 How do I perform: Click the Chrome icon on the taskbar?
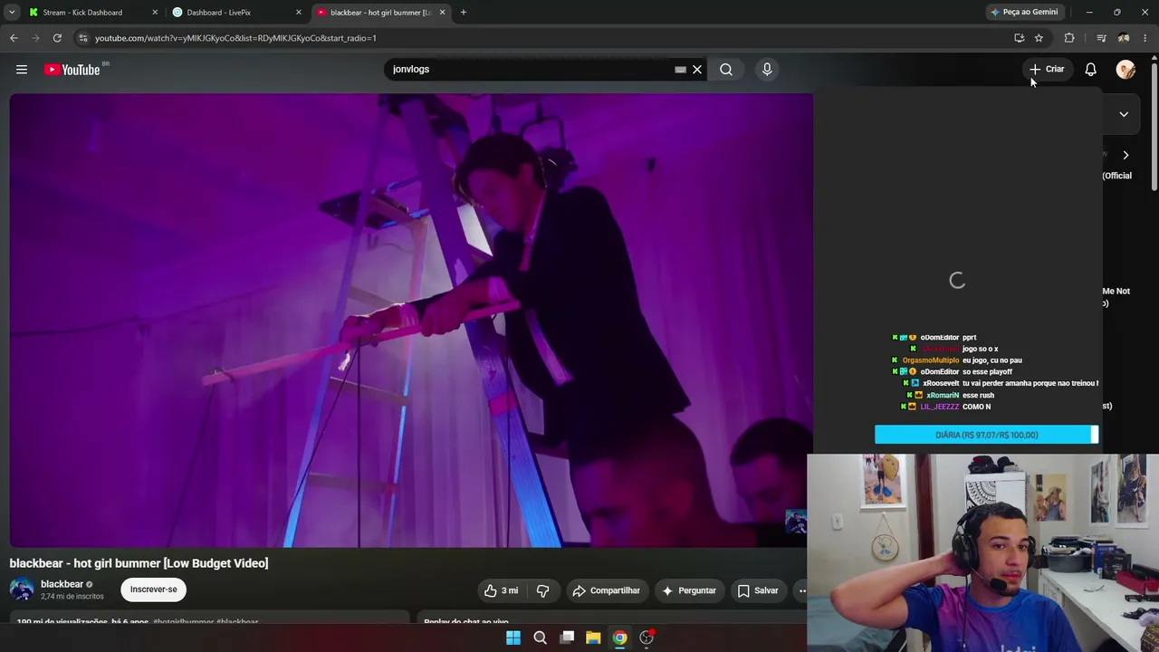[x=619, y=638]
